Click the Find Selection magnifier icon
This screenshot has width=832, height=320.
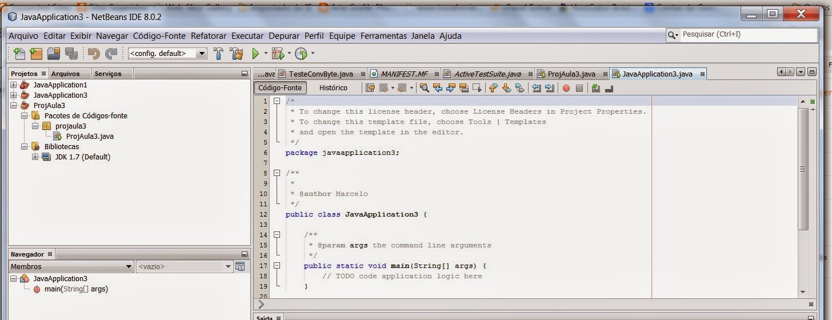[424, 88]
